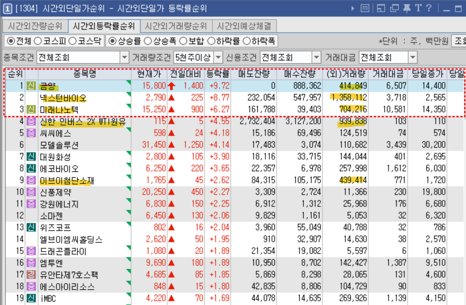Select stock name 신풍제약
Viewport: 466px width, 305px height.
point(55,192)
